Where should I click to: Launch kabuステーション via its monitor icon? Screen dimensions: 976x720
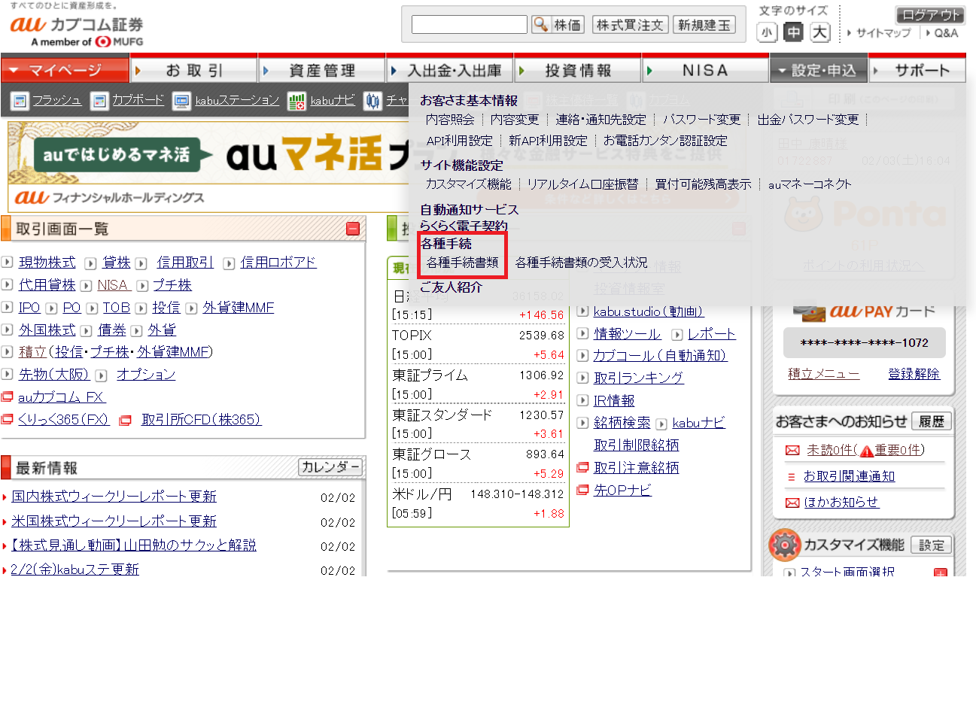181,101
